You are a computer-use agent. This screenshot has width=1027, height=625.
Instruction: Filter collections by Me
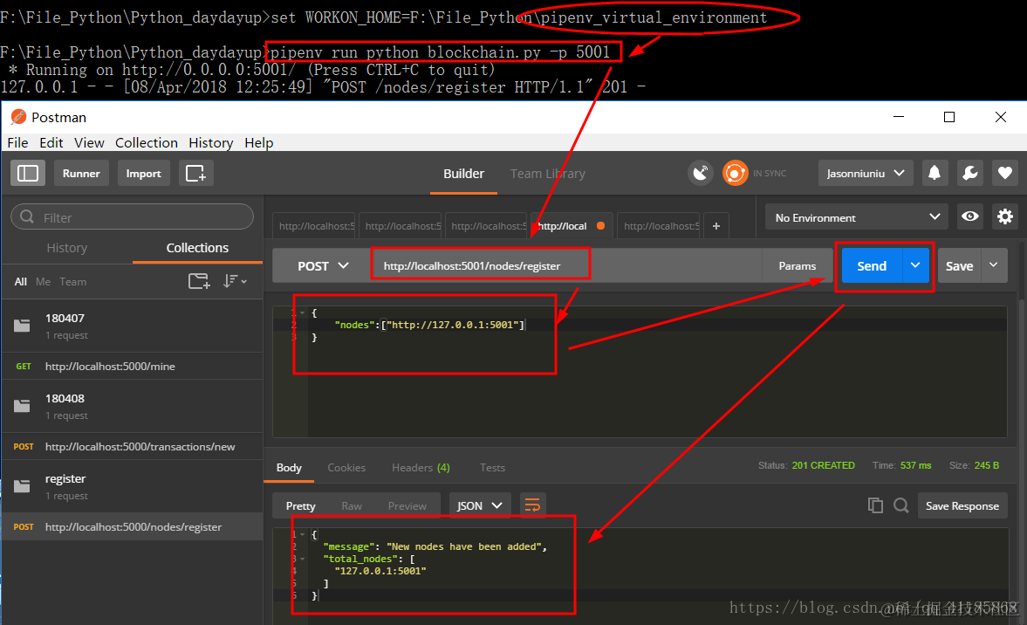pyautogui.click(x=44, y=282)
